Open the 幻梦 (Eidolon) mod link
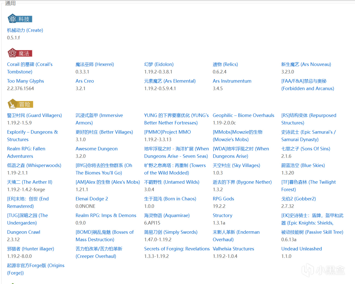 pos(159,64)
